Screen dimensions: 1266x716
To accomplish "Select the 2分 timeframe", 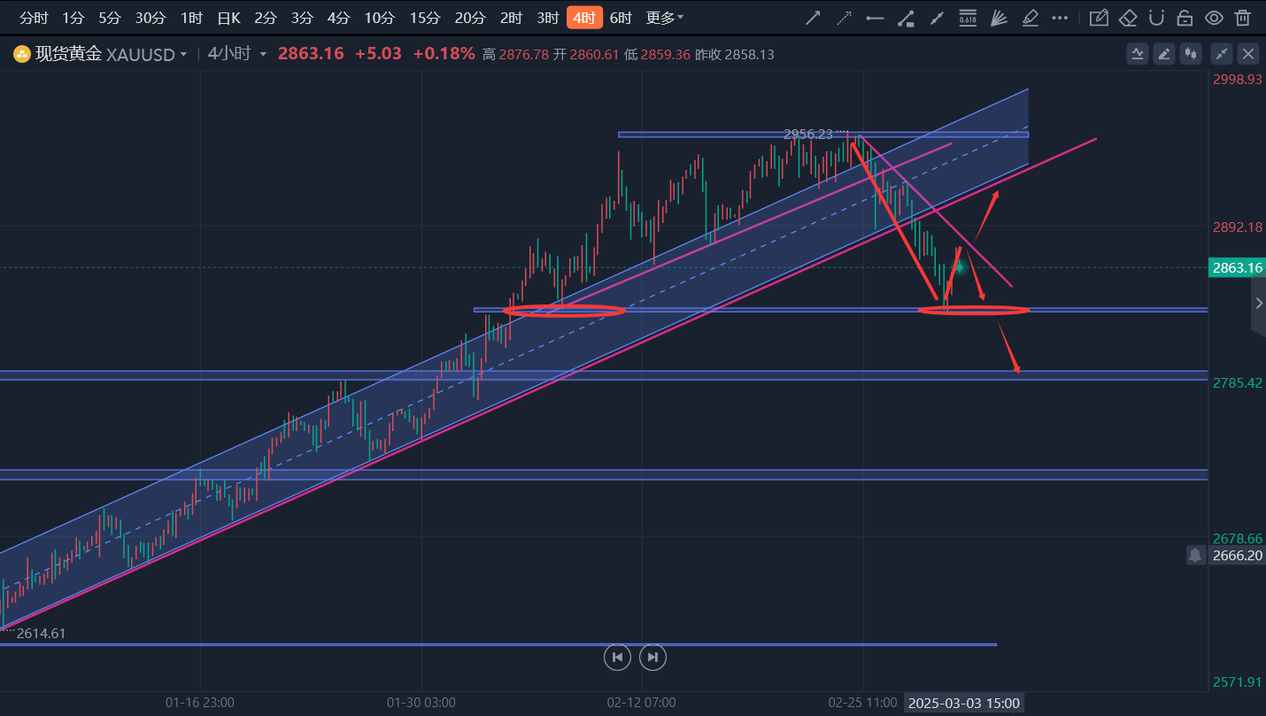I will coord(265,18).
